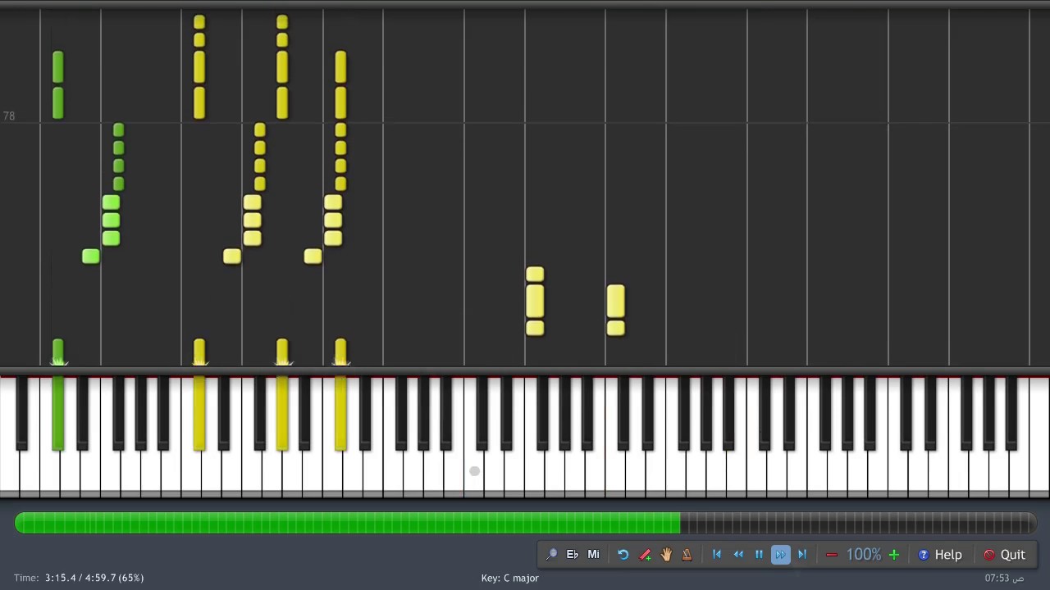Screen dimensions: 1050x590
Task: Toggle the Eb key label display
Action: [573, 555]
